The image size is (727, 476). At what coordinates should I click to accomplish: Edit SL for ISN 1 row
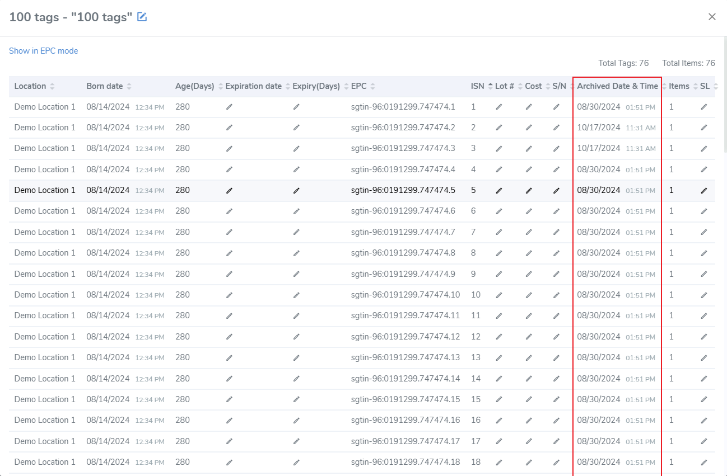704,107
